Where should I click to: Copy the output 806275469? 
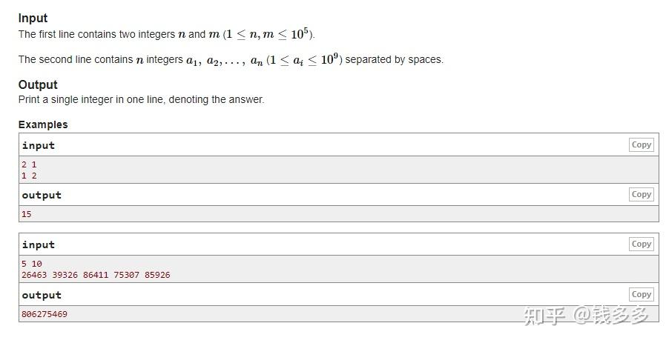point(641,295)
